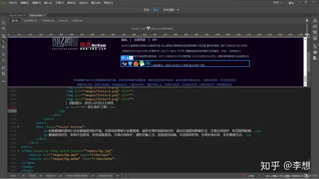Click the Apply Comment icon in left toolbar

coord(4,68)
